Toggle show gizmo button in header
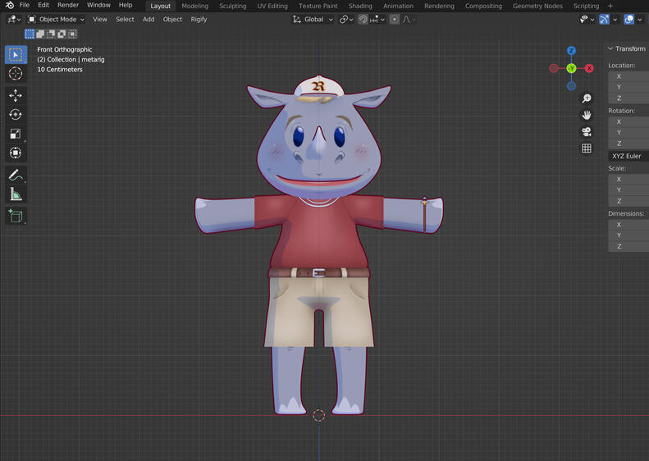Screen dimensions: 649x461 [605, 20]
